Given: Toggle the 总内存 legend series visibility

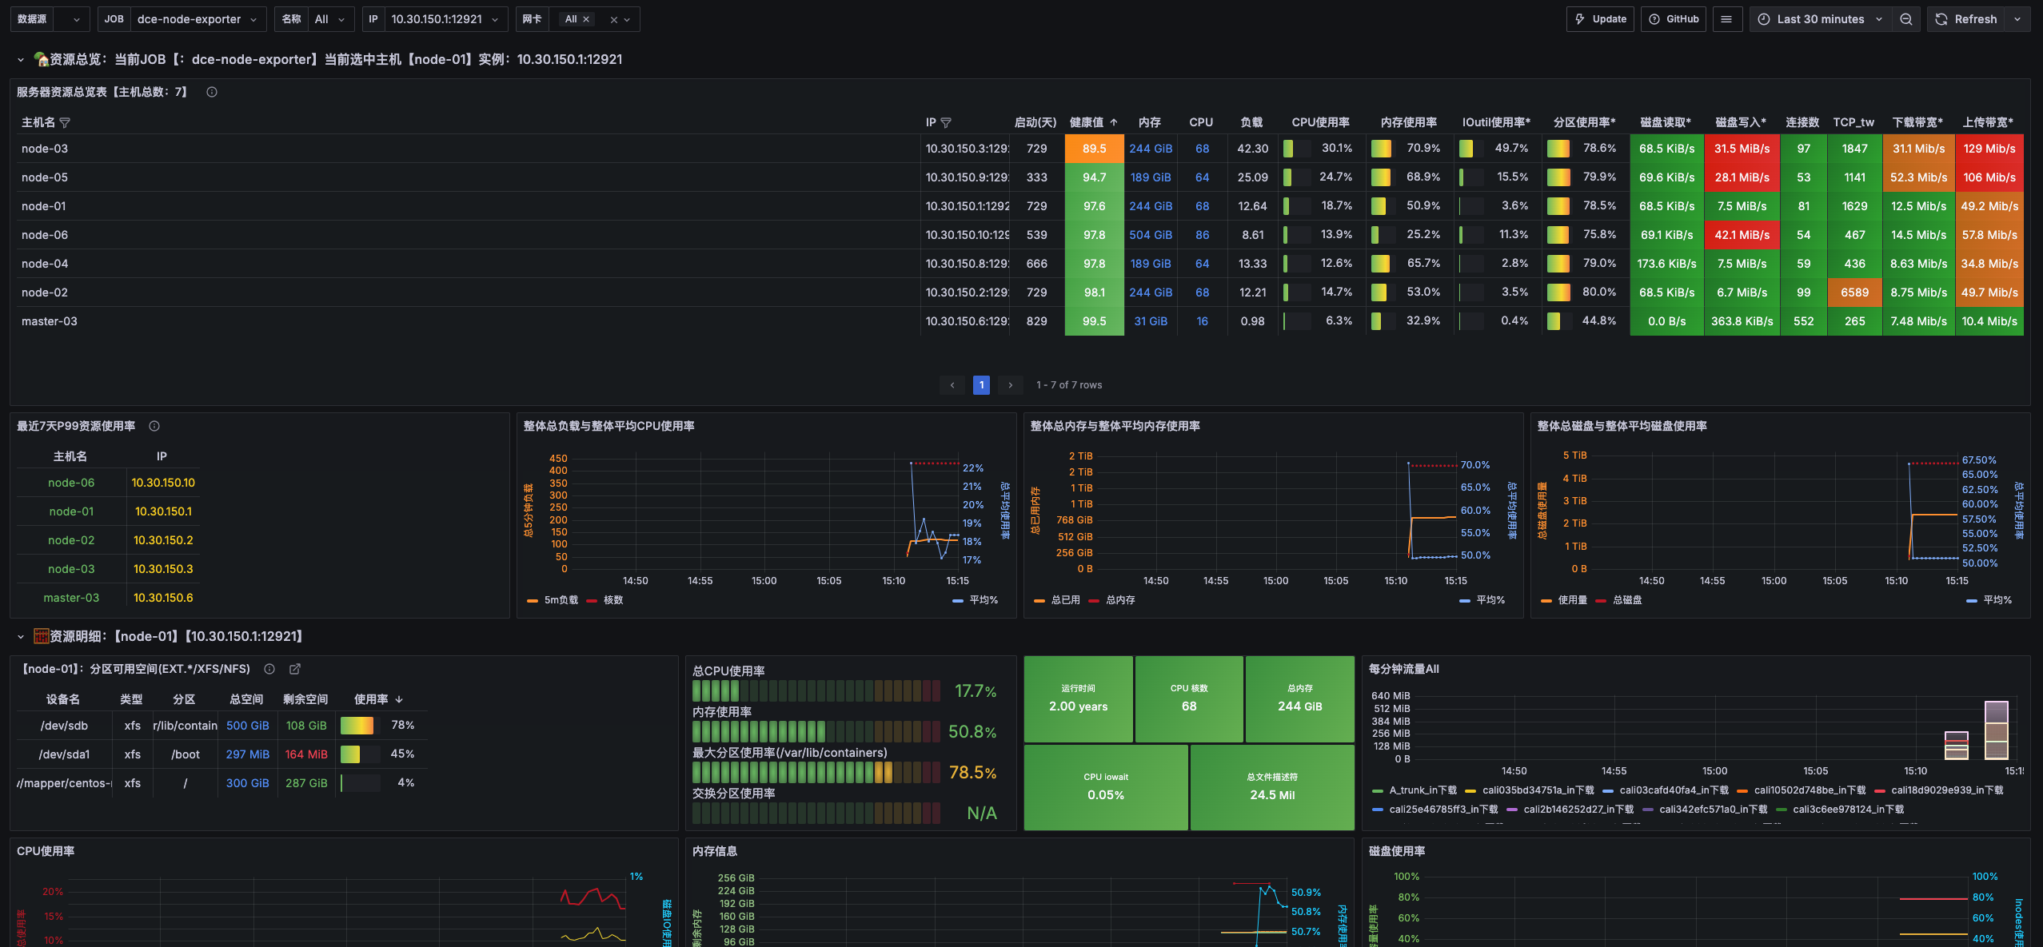Looking at the screenshot, I should (x=1119, y=600).
